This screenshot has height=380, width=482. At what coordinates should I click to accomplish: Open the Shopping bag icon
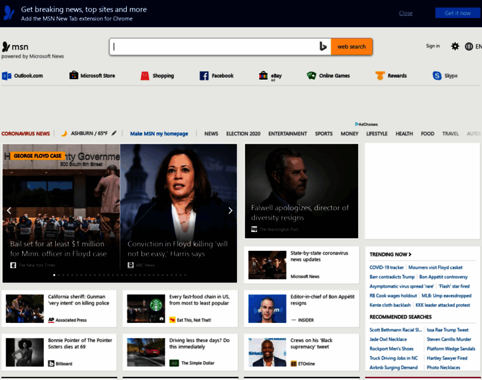coord(145,75)
